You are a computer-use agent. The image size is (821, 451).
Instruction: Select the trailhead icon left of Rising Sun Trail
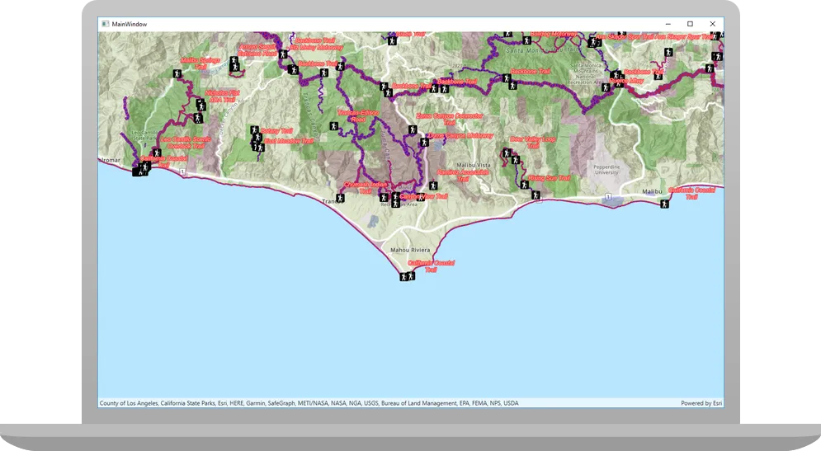(524, 185)
